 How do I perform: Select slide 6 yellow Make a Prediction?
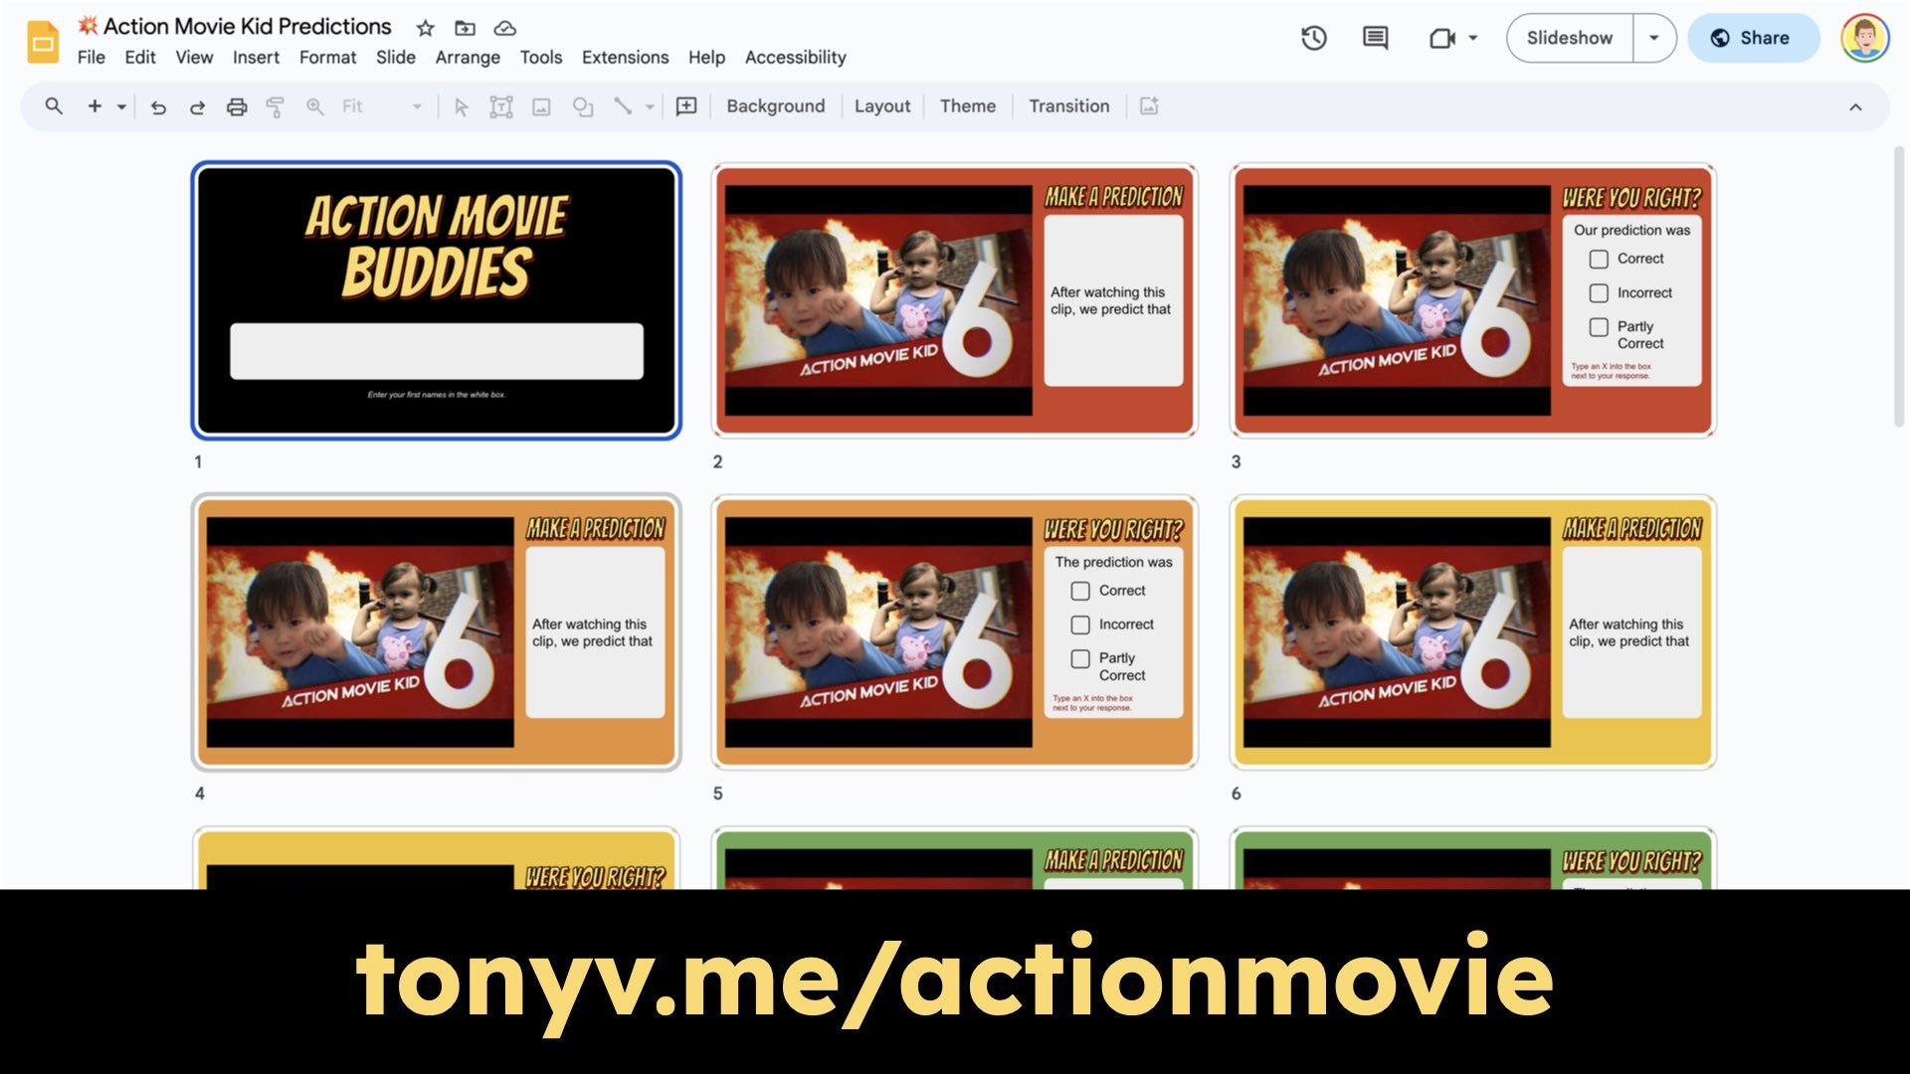coord(1473,632)
